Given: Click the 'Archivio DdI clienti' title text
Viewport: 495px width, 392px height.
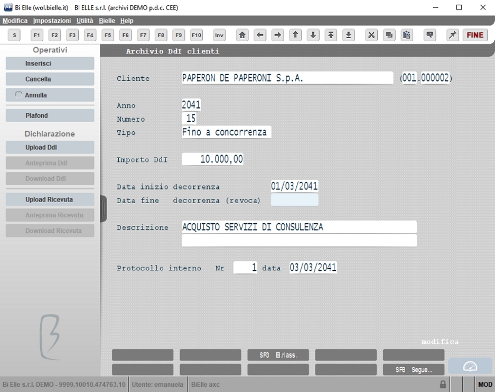Looking at the screenshot, I should tap(172, 51).
